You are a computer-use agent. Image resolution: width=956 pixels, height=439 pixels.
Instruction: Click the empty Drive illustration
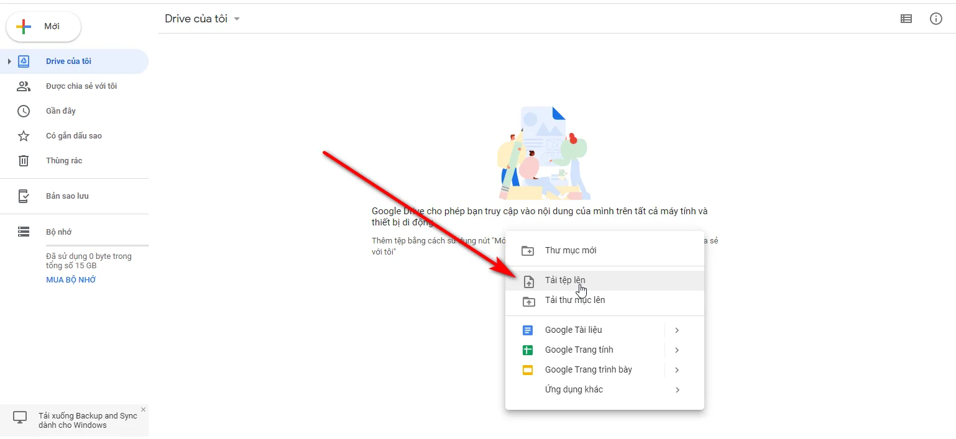[543, 152]
